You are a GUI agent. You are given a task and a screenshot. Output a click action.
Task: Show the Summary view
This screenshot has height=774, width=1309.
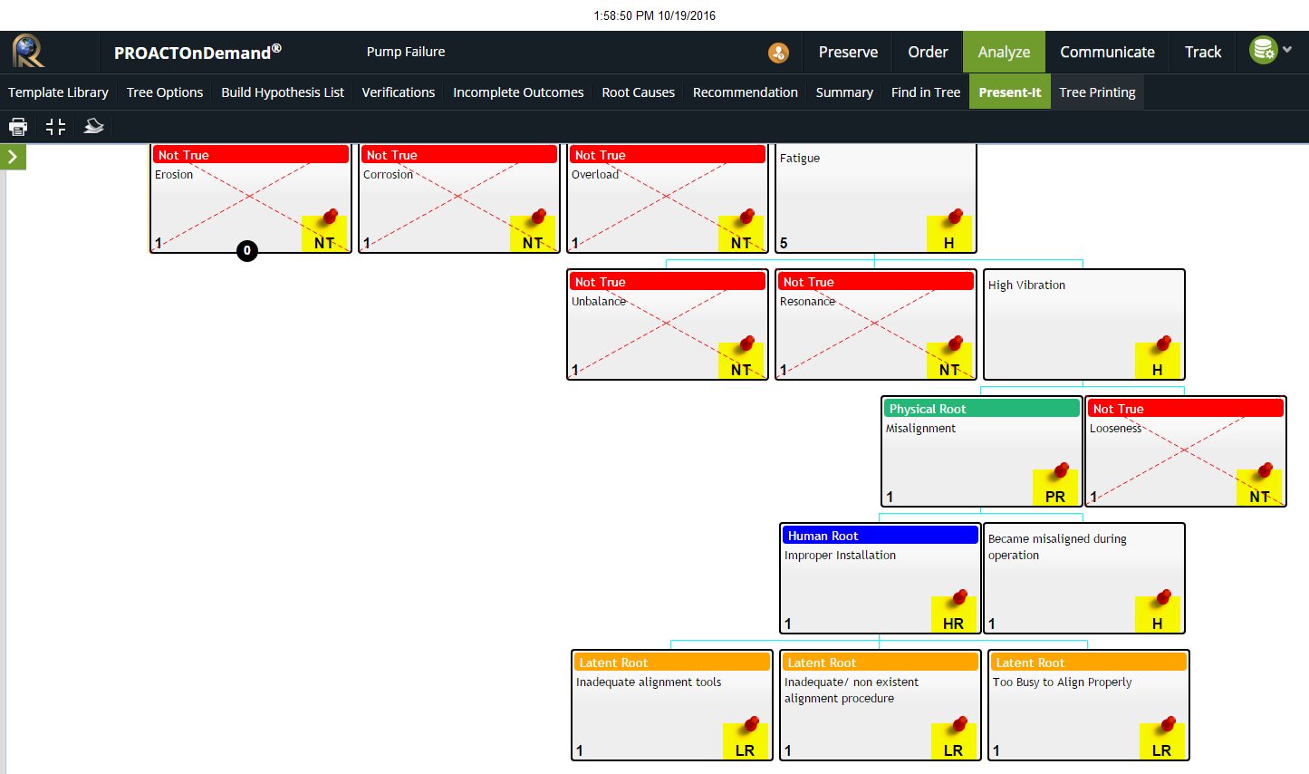click(x=844, y=92)
